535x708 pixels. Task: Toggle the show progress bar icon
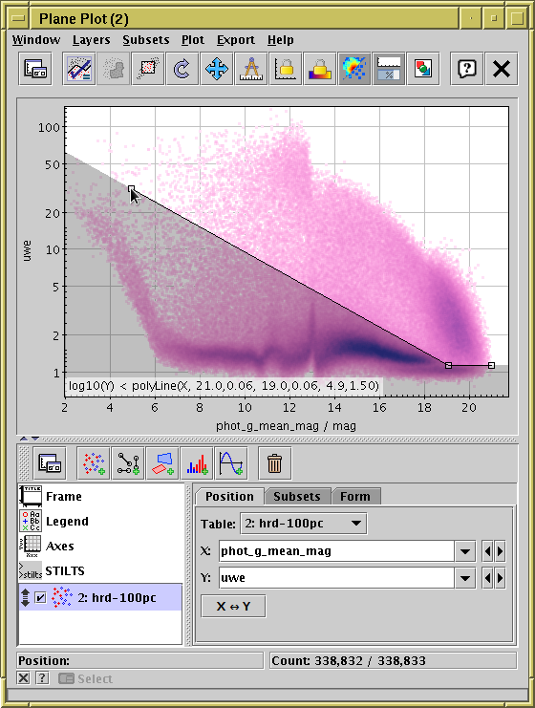click(x=389, y=69)
